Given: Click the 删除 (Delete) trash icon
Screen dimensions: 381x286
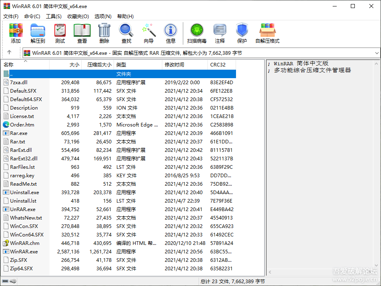Looking at the screenshot, I should pos(104,31).
